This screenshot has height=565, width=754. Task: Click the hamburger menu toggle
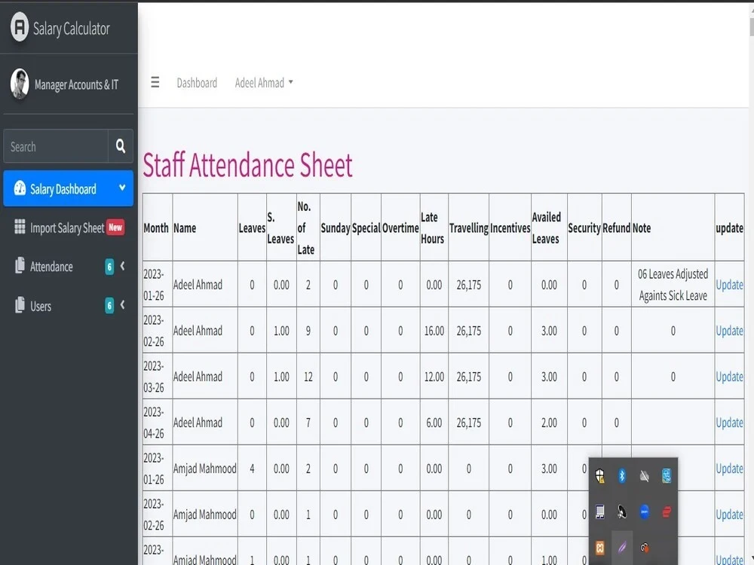[x=155, y=83]
